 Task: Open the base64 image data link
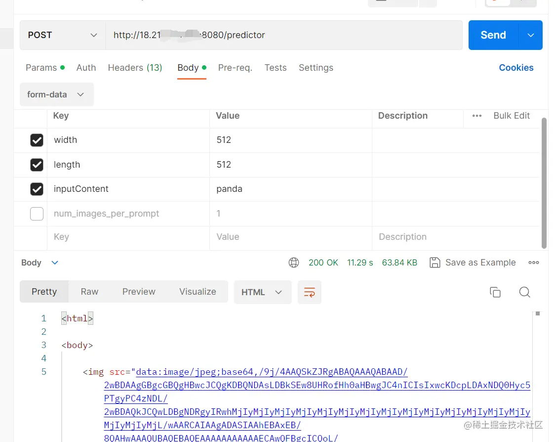click(317, 405)
